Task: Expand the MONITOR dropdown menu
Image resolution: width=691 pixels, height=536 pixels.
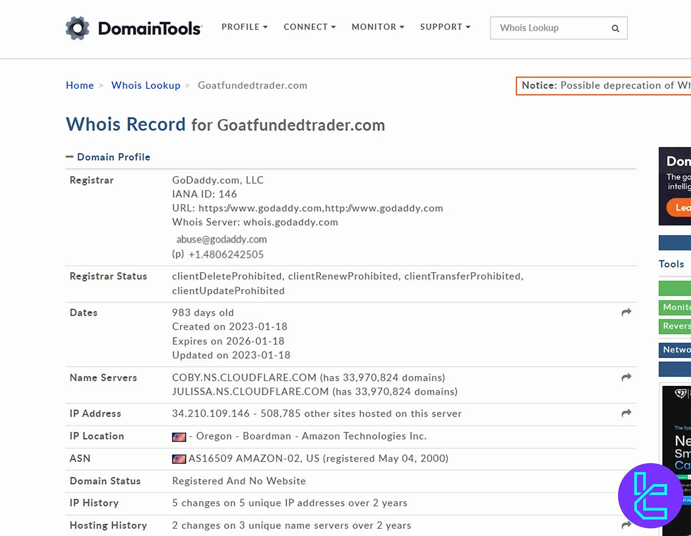Action: (x=378, y=27)
